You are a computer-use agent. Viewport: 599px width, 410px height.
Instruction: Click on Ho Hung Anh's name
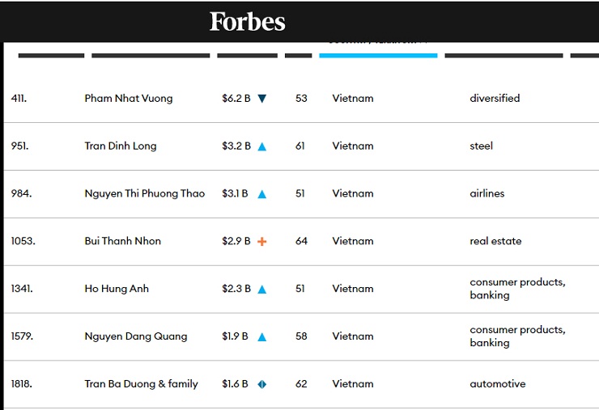coord(117,289)
